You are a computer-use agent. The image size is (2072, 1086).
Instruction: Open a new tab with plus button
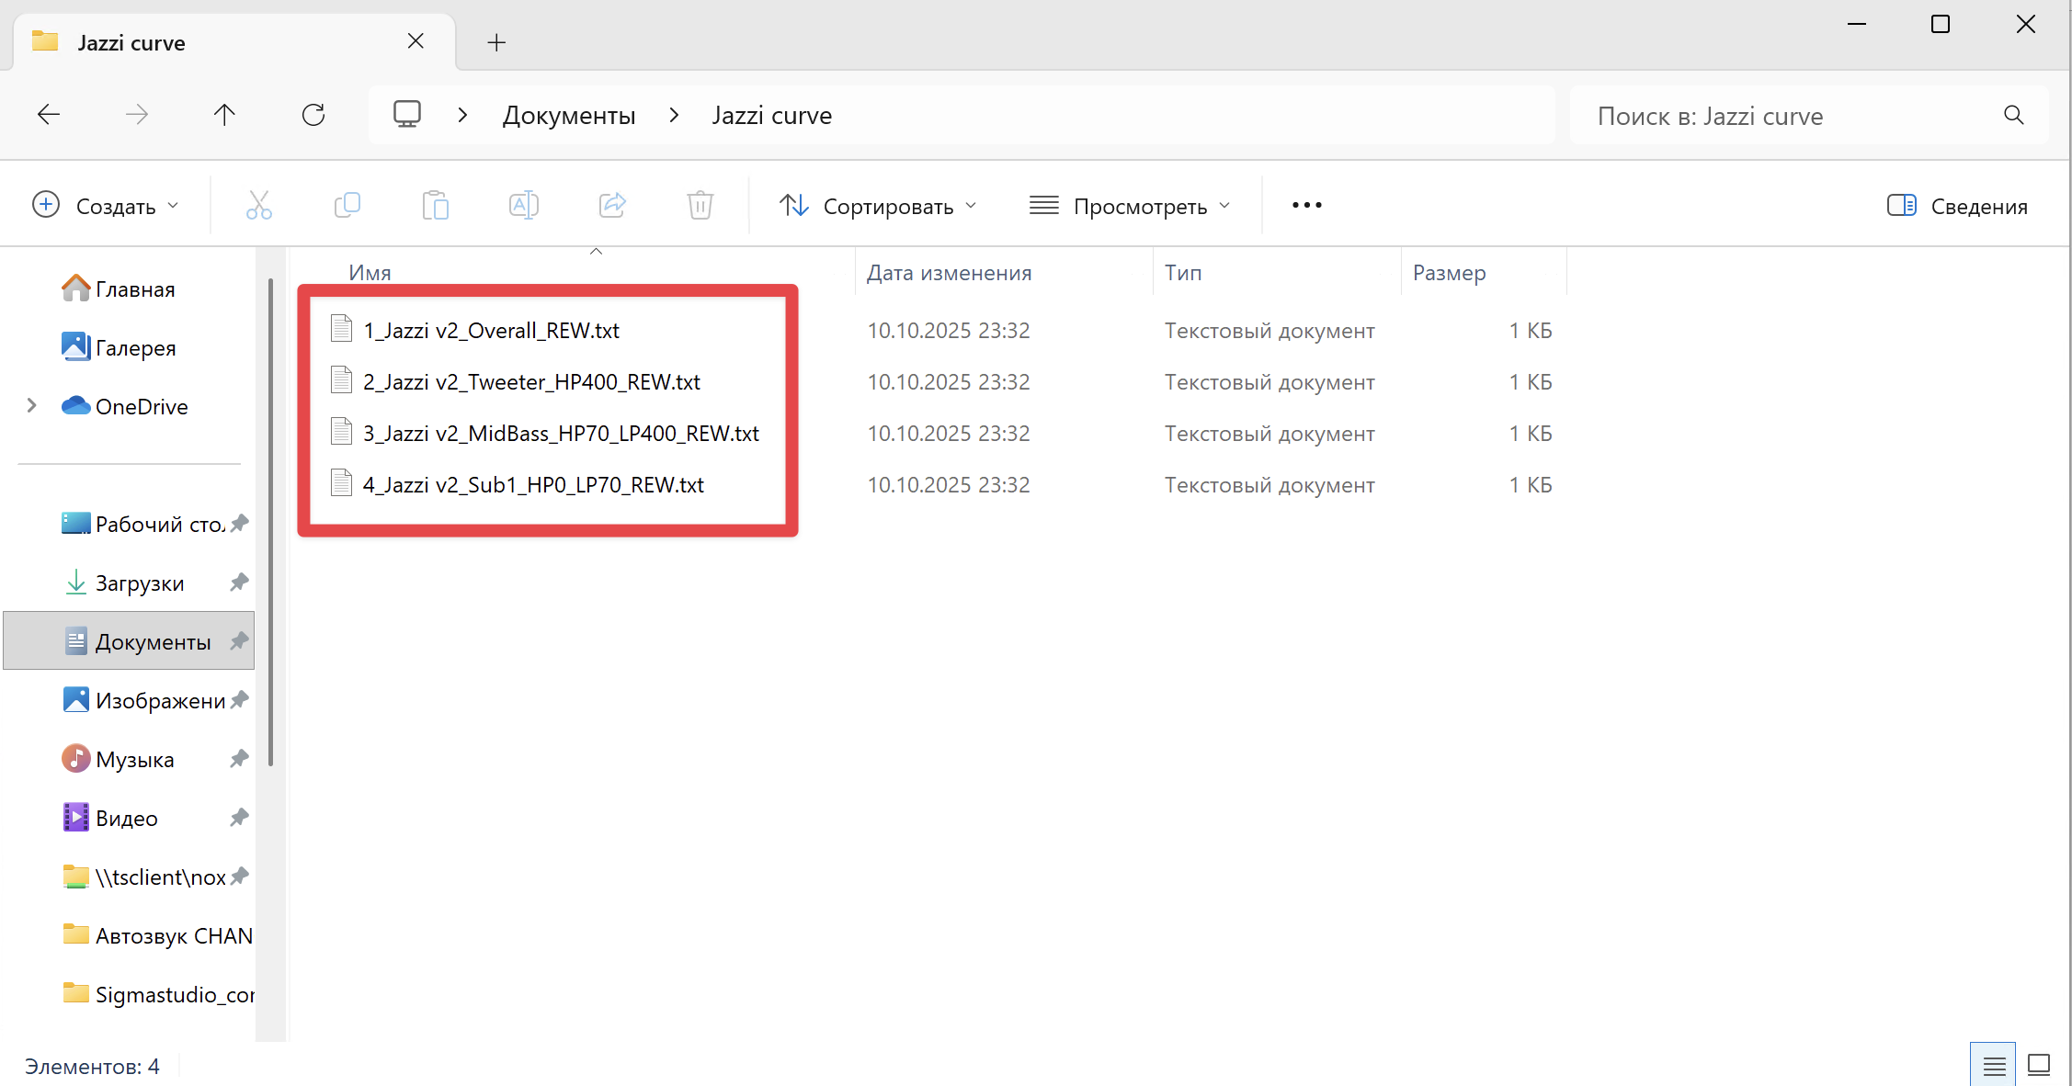tap(496, 42)
